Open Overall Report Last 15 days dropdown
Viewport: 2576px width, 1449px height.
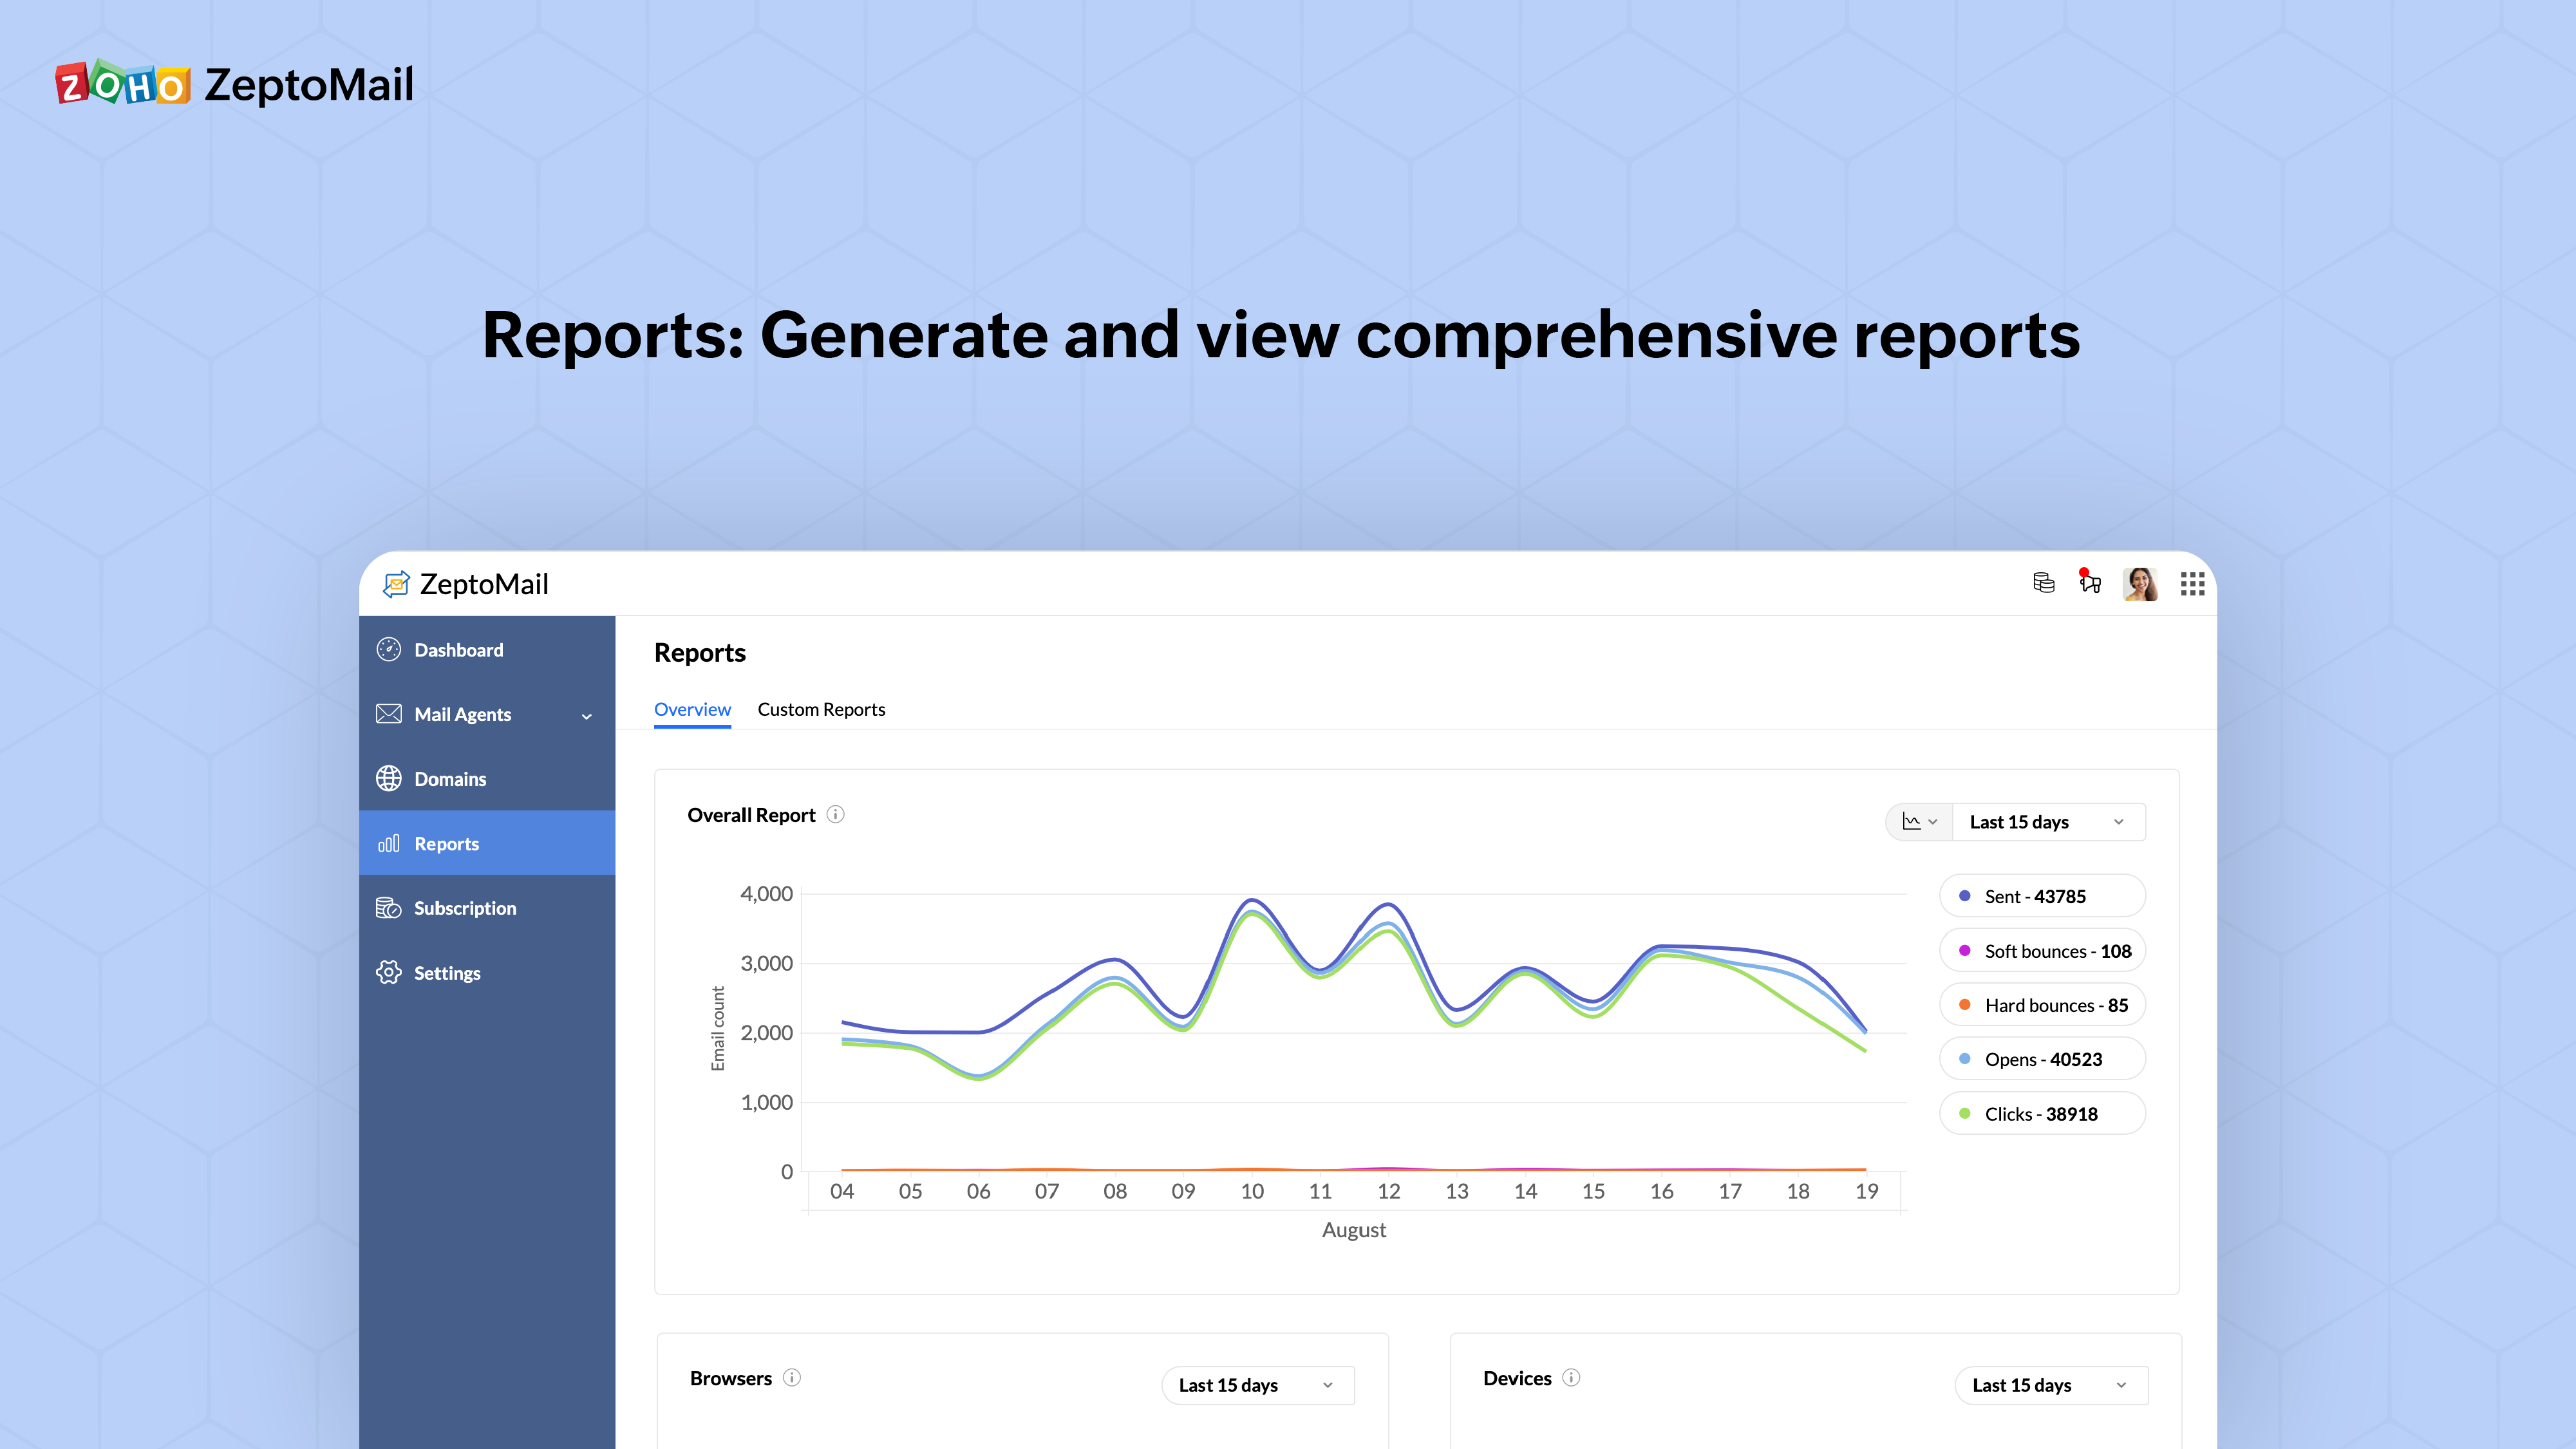(2047, 822)
